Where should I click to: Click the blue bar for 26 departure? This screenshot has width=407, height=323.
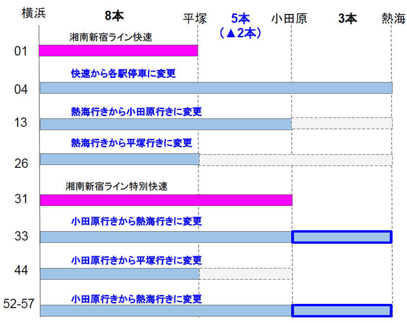pos(120,159)
